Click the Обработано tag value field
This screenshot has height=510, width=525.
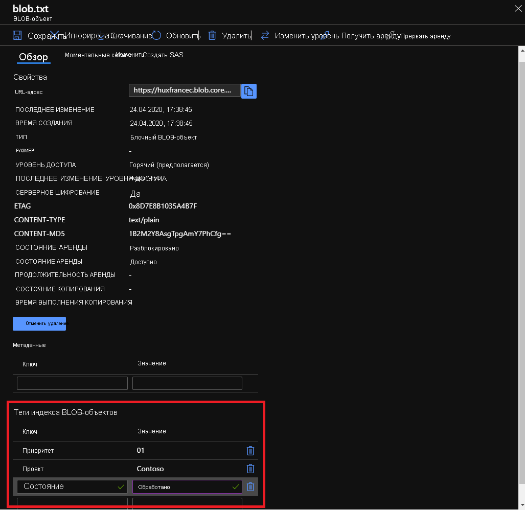(x=187, y=487)
